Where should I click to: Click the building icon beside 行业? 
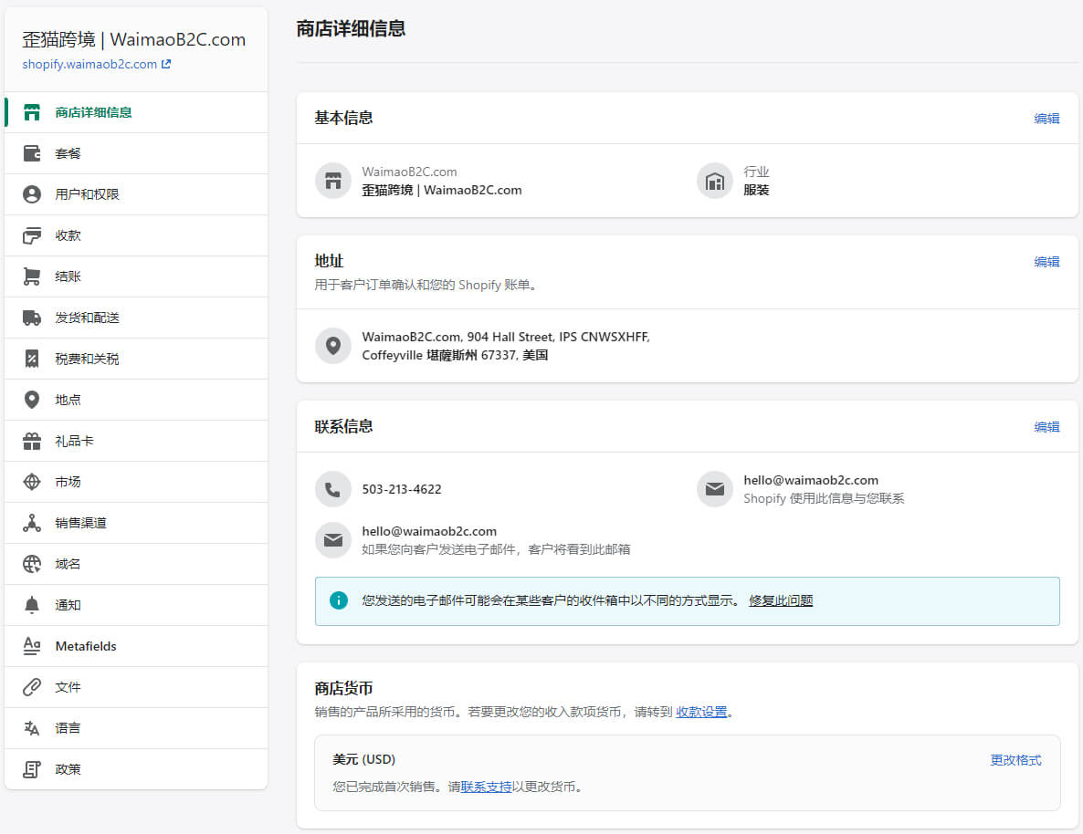[x=715, y=181]
